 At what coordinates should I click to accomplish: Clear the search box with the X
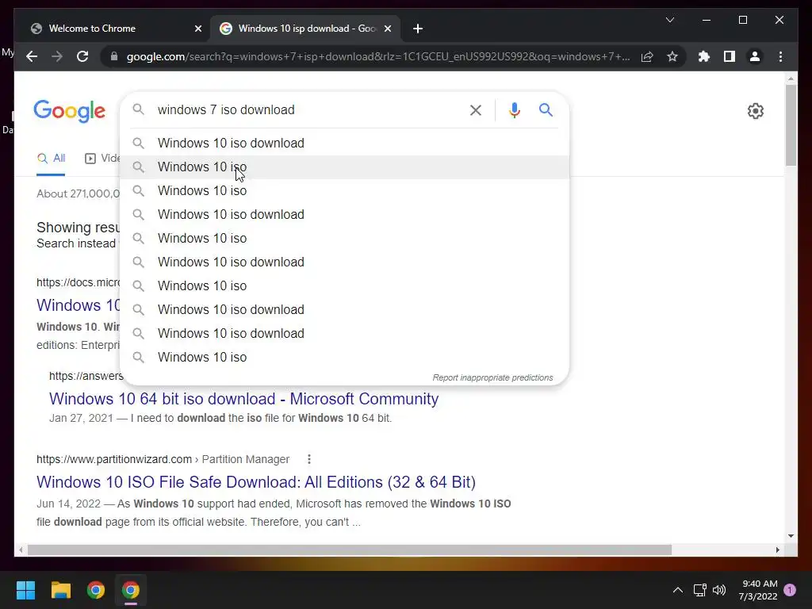[476, 109]
